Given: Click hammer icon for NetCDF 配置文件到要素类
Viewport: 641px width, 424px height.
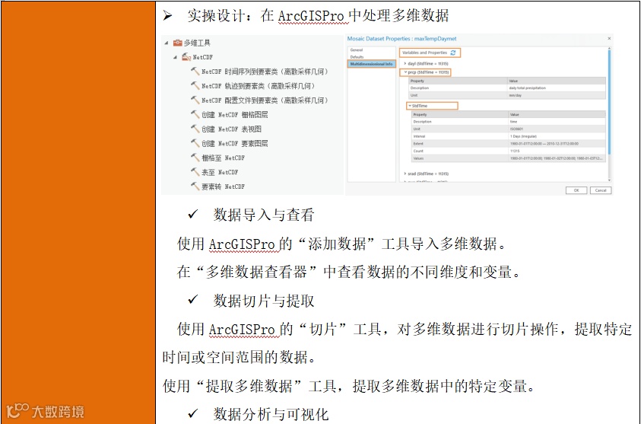Looking at the screenshot, I should pos(195,100).
